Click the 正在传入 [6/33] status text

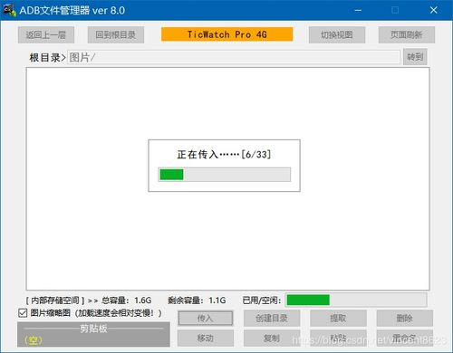[x=224, y=155]
